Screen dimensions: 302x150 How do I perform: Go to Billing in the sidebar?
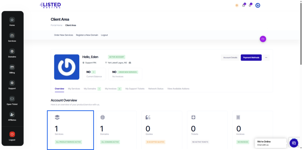click(x=12, y=67)
